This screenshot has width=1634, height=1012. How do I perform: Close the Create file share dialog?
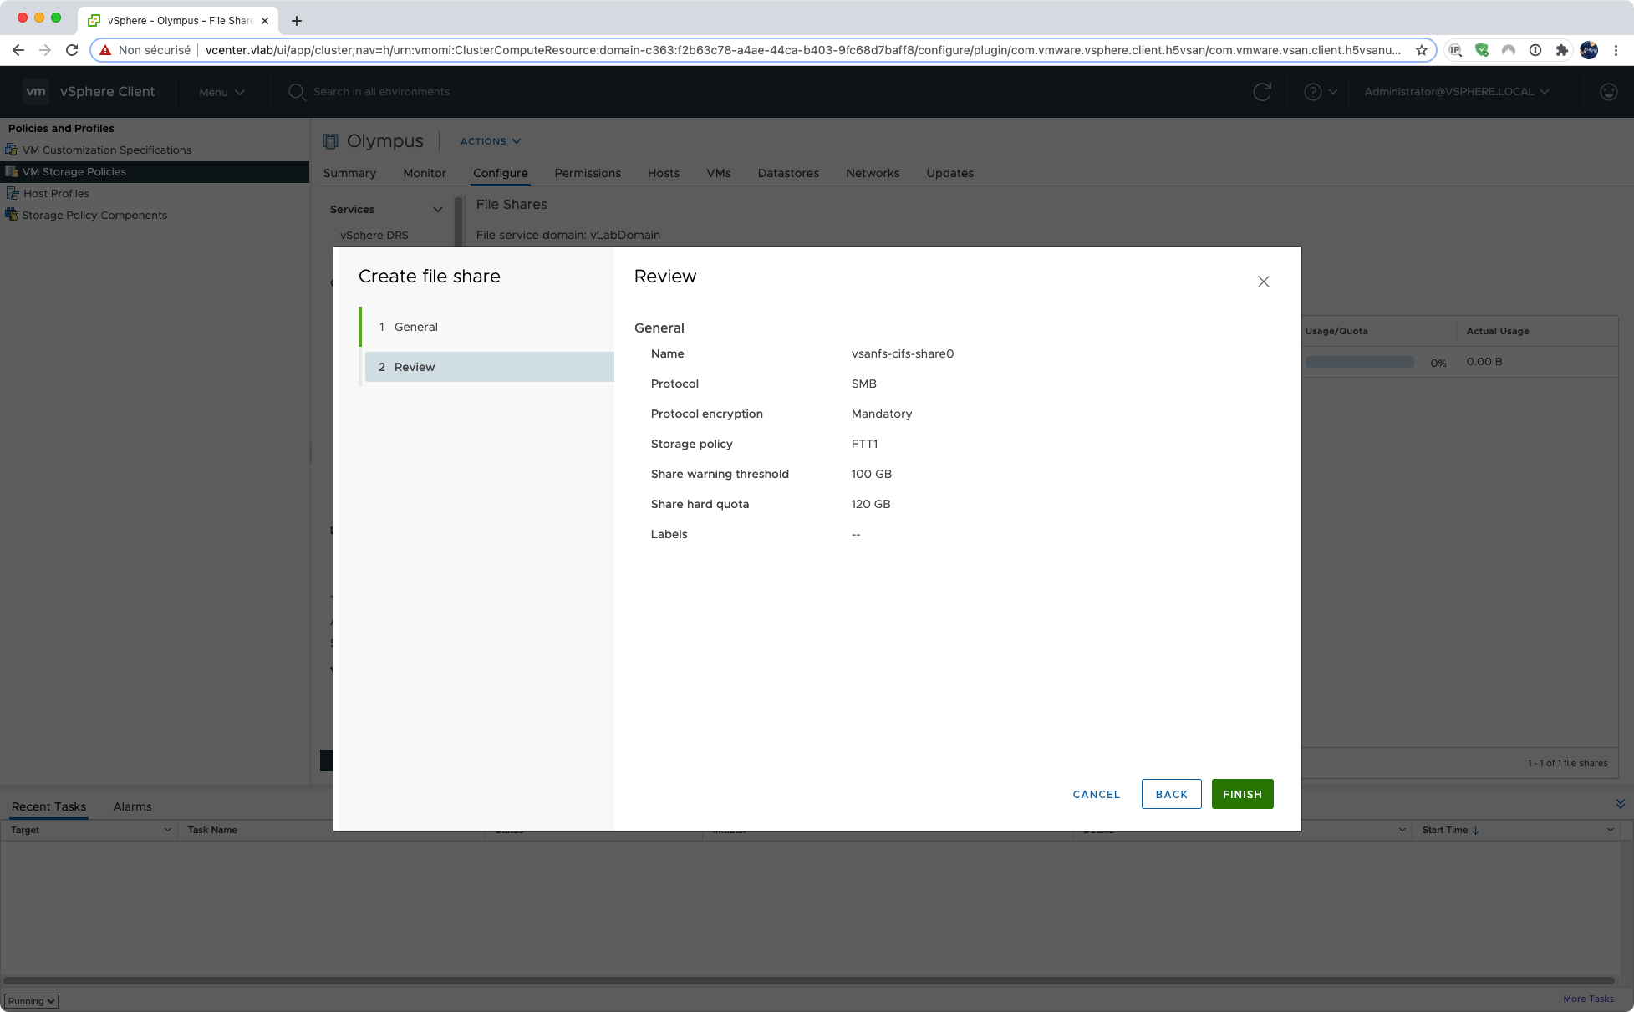point(1263,282)
